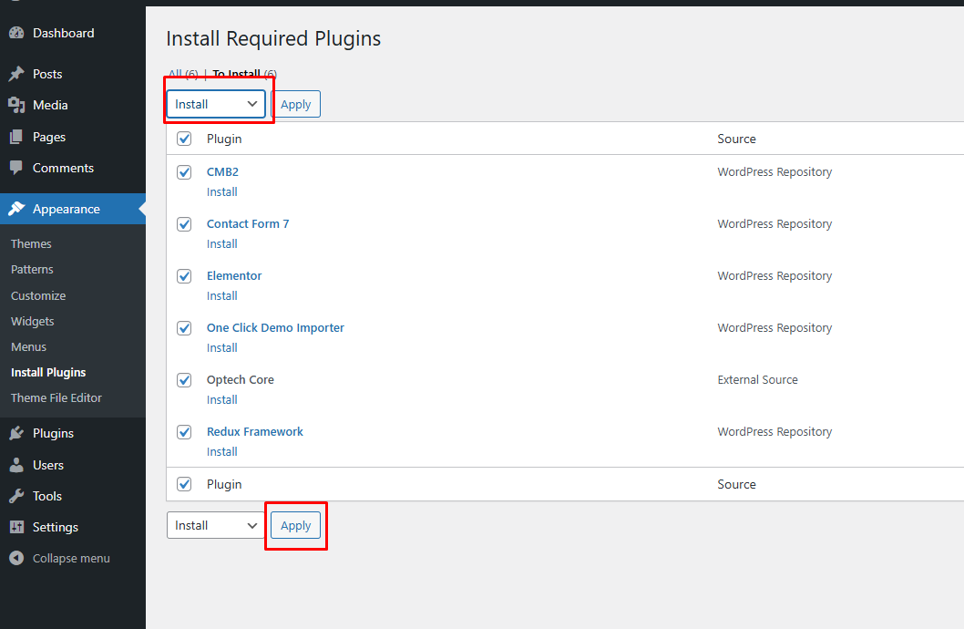Open the bottom bulk action Install dropdown
This screenshot has width=964, height=629.
(216, 525)
